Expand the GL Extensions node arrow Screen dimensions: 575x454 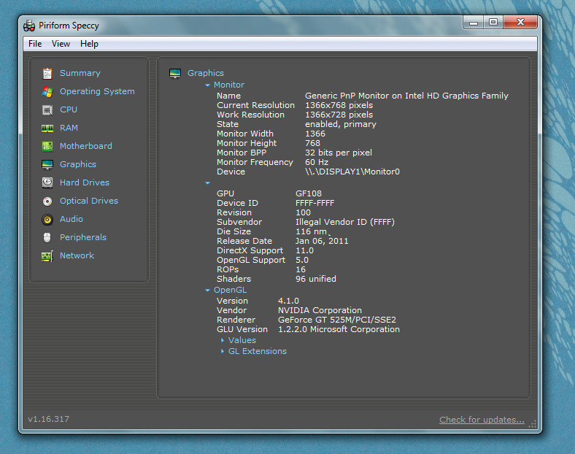click(223, 352)
